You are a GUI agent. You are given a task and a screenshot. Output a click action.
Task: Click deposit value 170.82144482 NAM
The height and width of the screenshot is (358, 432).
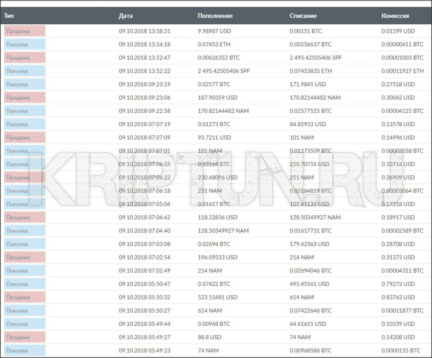tap(223, 111)
